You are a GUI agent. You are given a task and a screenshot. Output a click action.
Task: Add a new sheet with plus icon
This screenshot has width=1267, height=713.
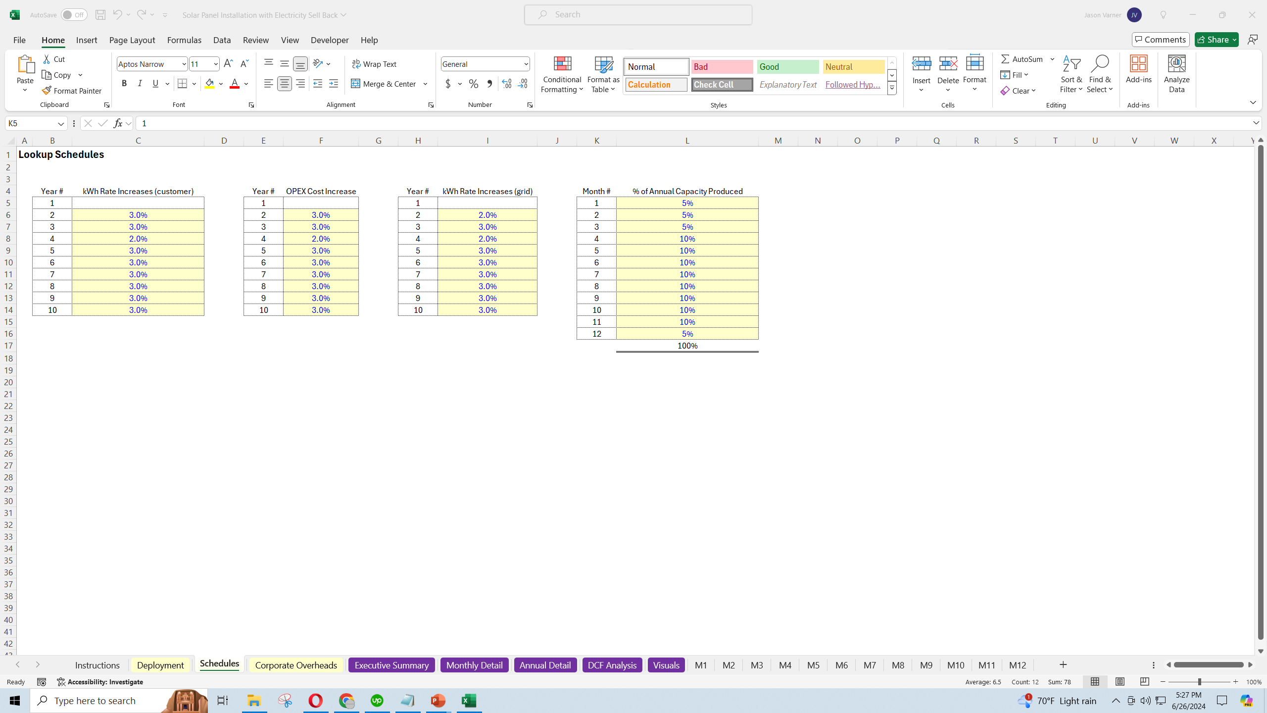click(1063, 664)
